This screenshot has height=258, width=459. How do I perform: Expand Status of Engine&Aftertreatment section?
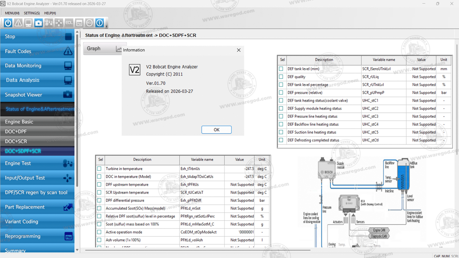pos(37,109)
